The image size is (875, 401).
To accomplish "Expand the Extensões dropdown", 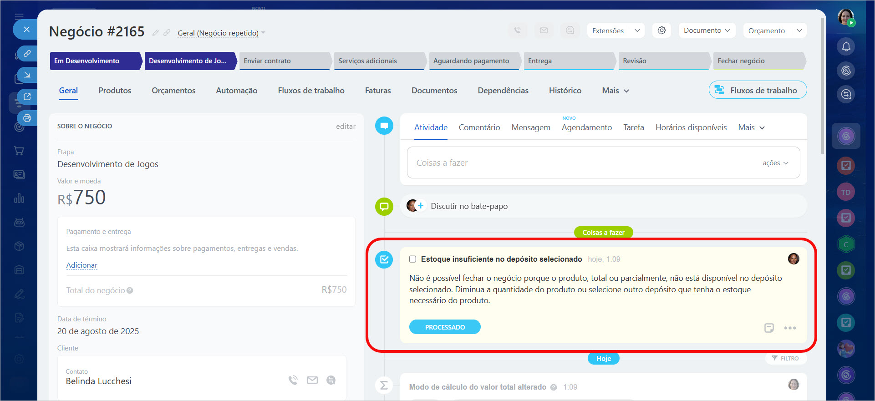I will click(x=637, y=30).
